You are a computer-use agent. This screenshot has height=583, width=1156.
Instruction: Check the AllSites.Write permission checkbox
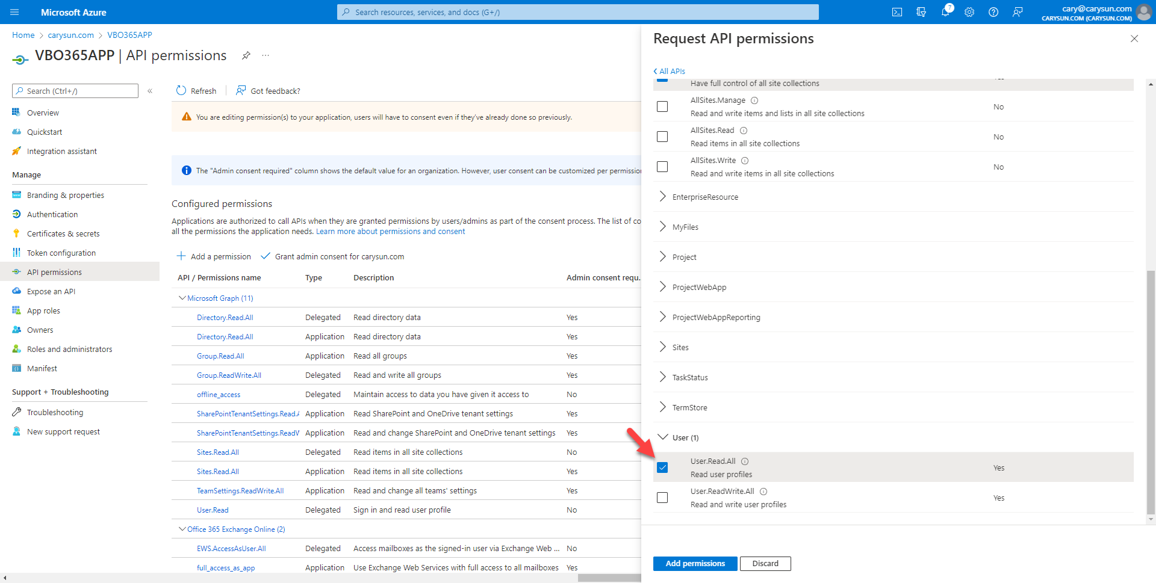coord(662,167)
